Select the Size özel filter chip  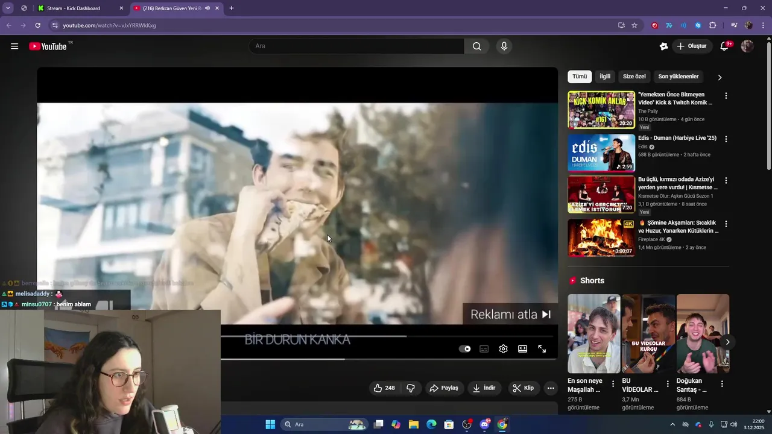pos(634,77)
